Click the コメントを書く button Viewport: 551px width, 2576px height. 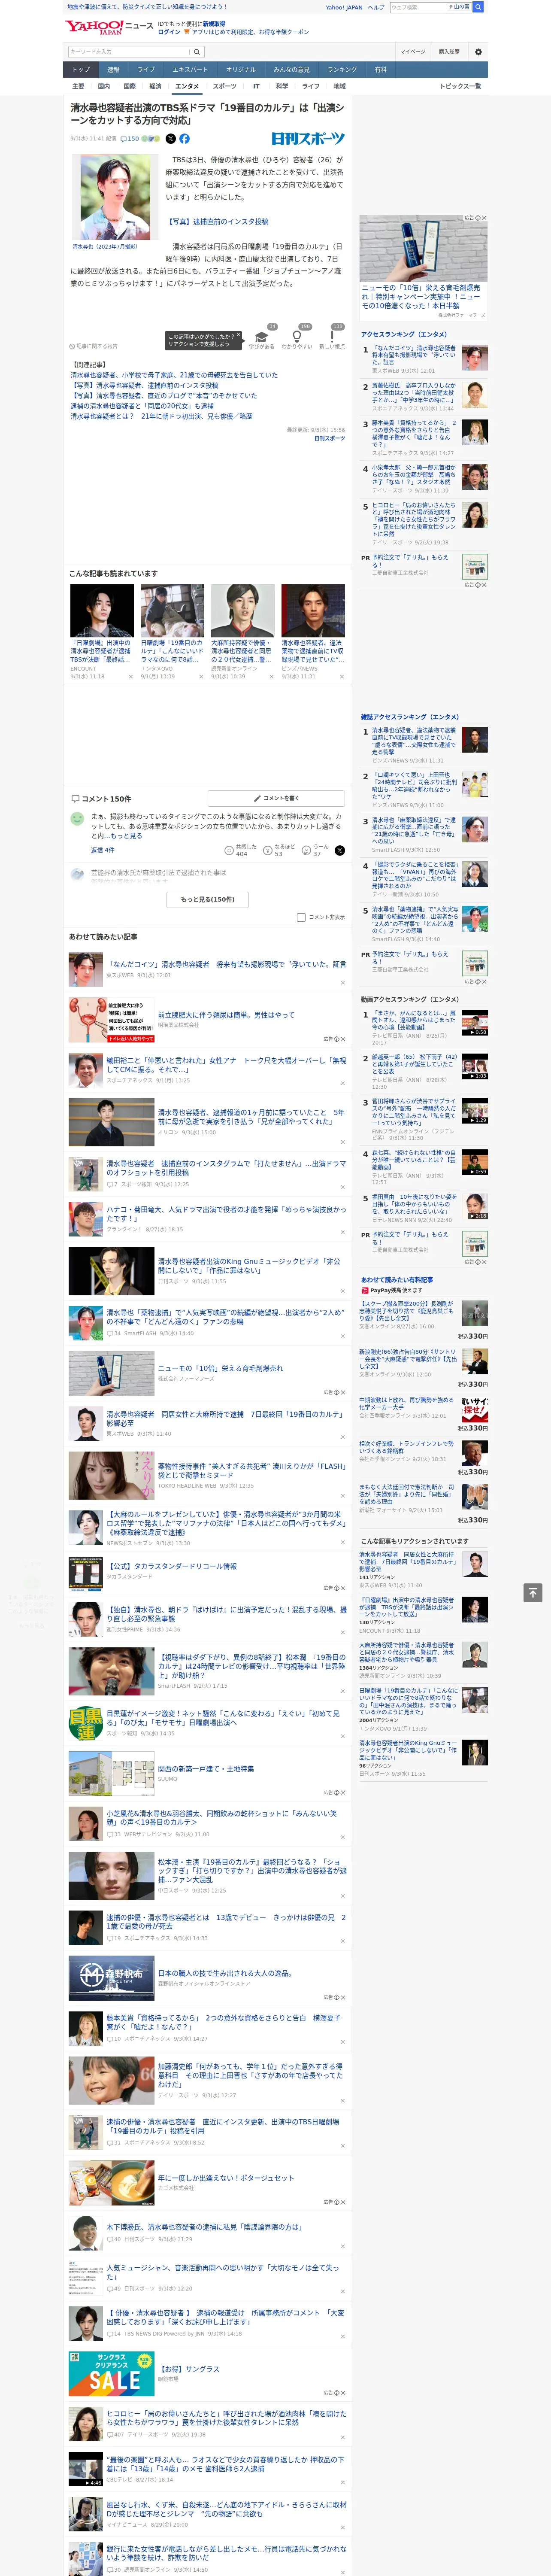coord(276,798)
